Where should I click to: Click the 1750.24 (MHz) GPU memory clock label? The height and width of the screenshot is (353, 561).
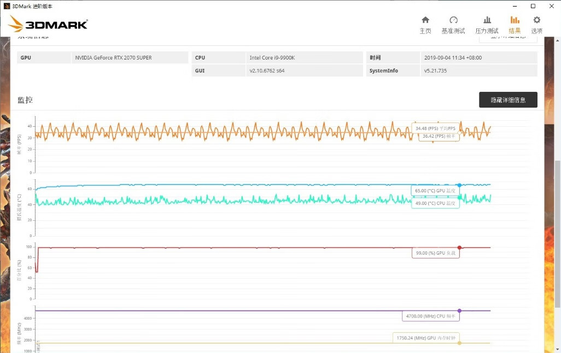click(x=426, y=338)
